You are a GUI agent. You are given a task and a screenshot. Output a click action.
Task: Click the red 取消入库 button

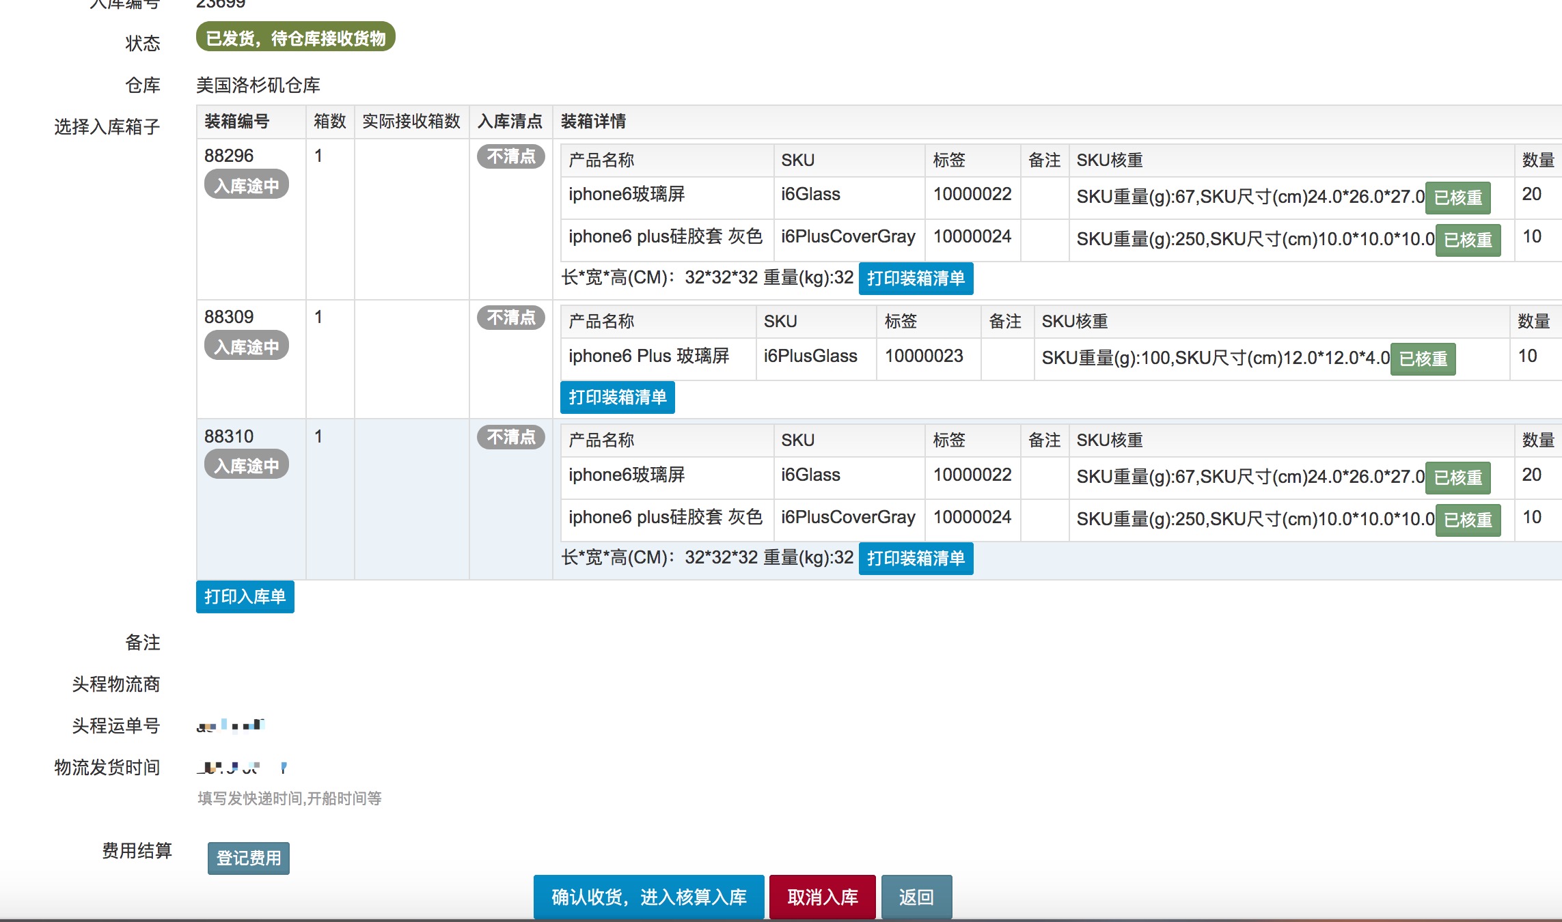tap(822, 897)
